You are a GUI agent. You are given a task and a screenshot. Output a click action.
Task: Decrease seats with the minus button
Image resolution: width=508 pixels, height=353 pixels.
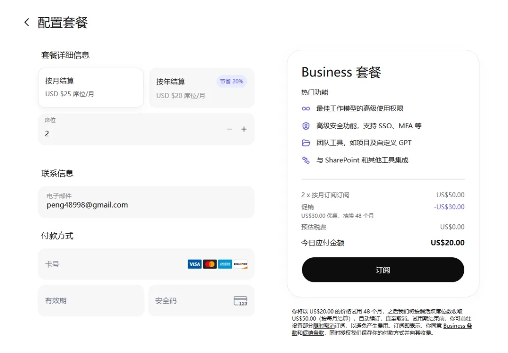tap(230, 129)
